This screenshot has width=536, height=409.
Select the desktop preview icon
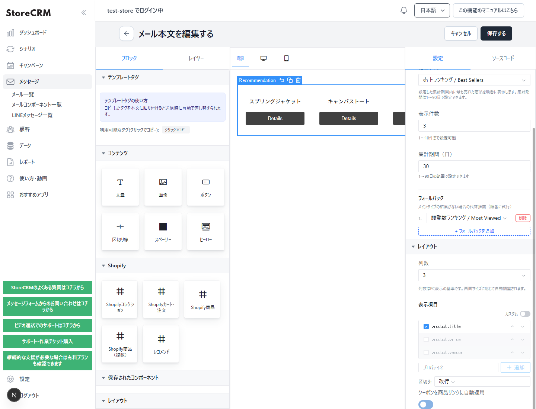(264, 58)
